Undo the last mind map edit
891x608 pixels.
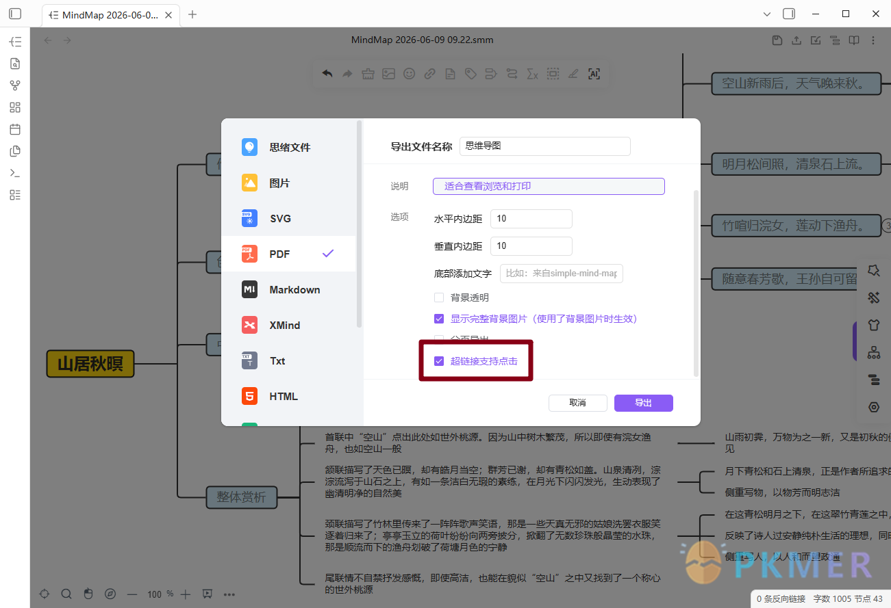327,74
